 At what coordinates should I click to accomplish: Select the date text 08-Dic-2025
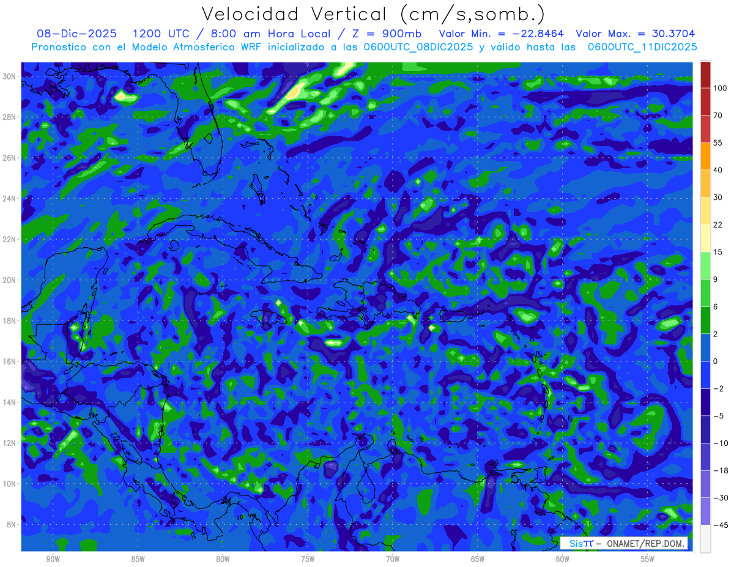click(x=76, y=34)
